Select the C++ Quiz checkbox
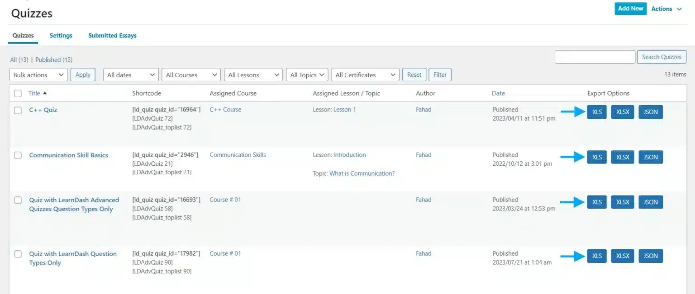This screenshot has height=294, width=695. pyautogui.click(x=18, y=110)
